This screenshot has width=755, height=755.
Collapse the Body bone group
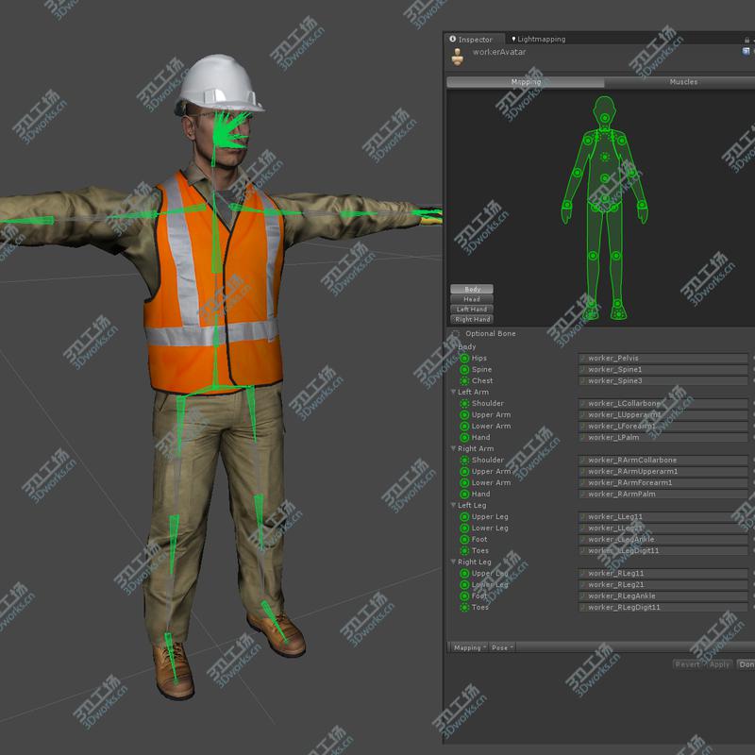coord(454,346)
